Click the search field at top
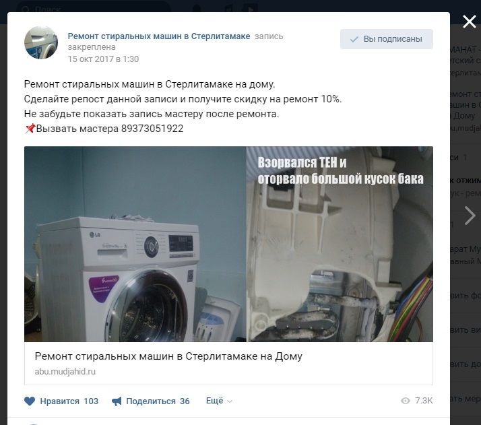The height and width of the screenshot is (425, 481). point(92,9)
